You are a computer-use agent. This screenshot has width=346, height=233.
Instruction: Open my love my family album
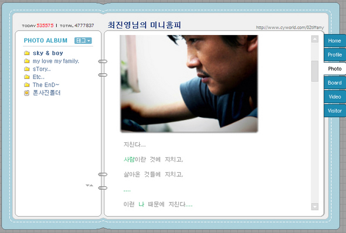click(56, 61)
